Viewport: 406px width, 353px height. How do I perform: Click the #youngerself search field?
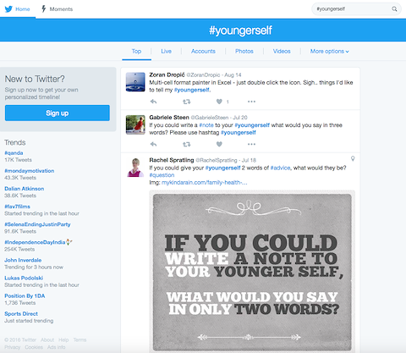(352, 9)
